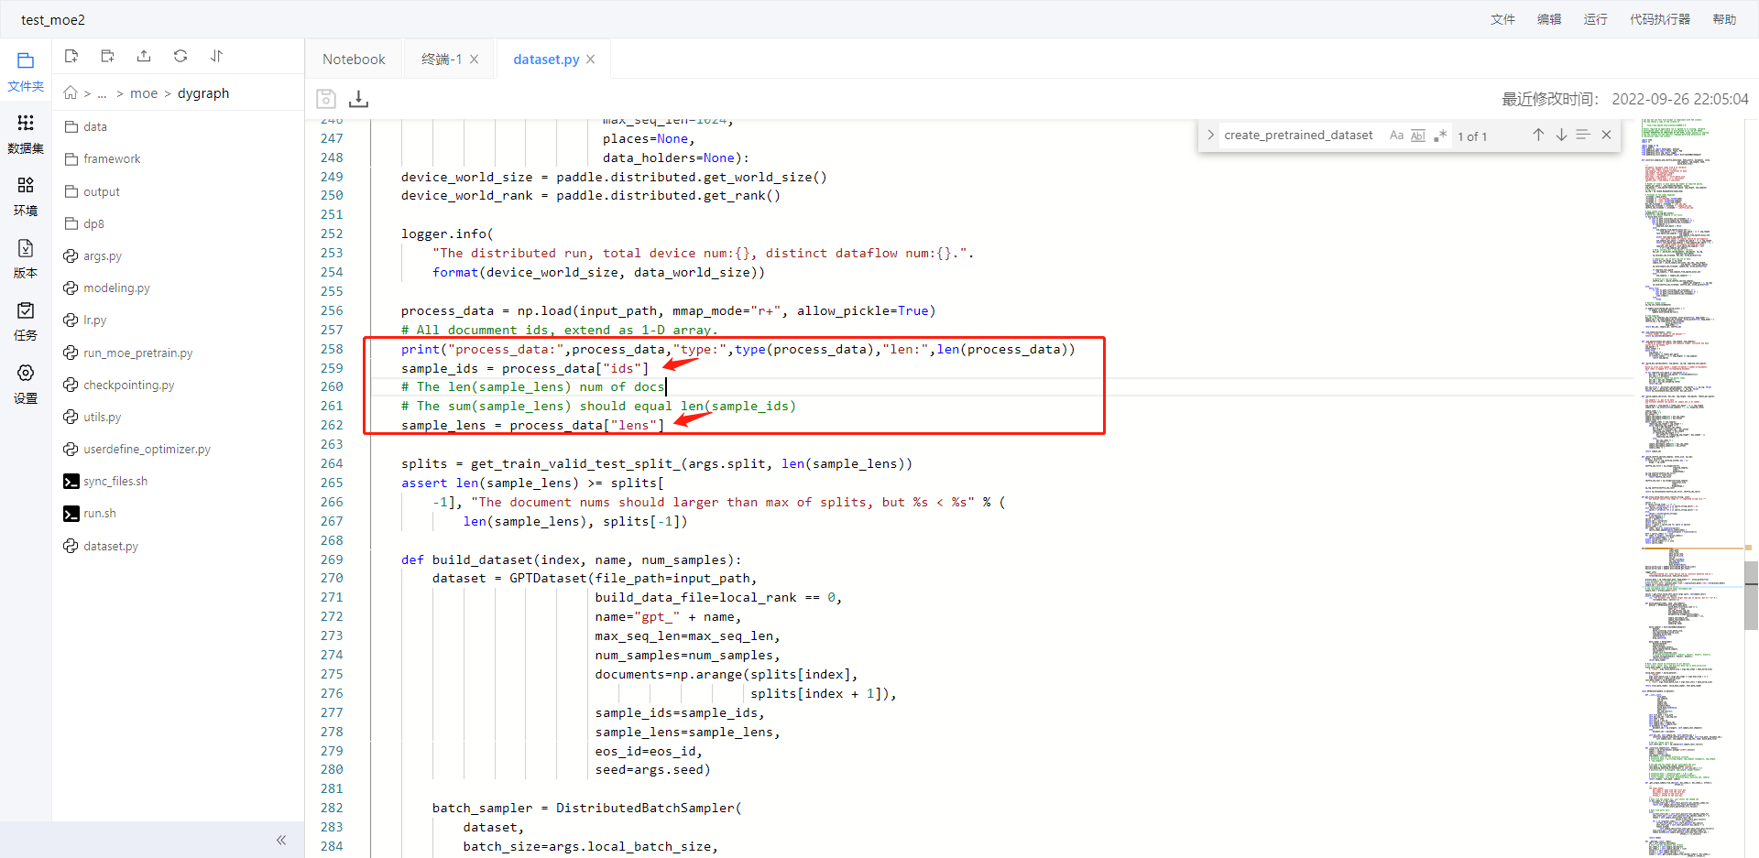Open the 运行 menu
This screenshot has height=858, width=1759.
tap(1594, 18)
